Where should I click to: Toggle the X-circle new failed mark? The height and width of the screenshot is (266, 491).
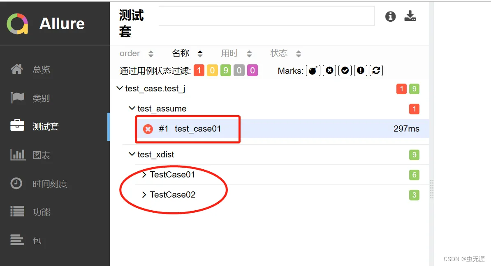329,70
